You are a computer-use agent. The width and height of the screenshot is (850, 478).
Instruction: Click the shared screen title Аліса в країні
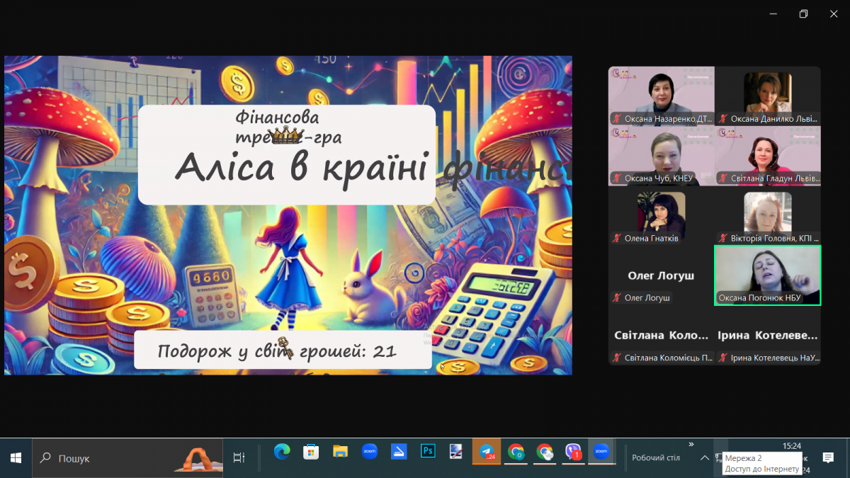[x=301, y=169]
